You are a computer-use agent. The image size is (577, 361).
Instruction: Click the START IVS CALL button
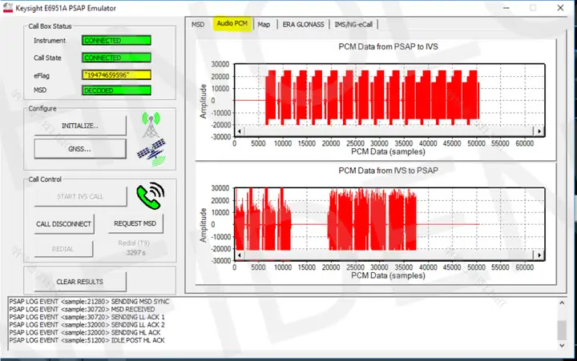click(x=80, y=197)
